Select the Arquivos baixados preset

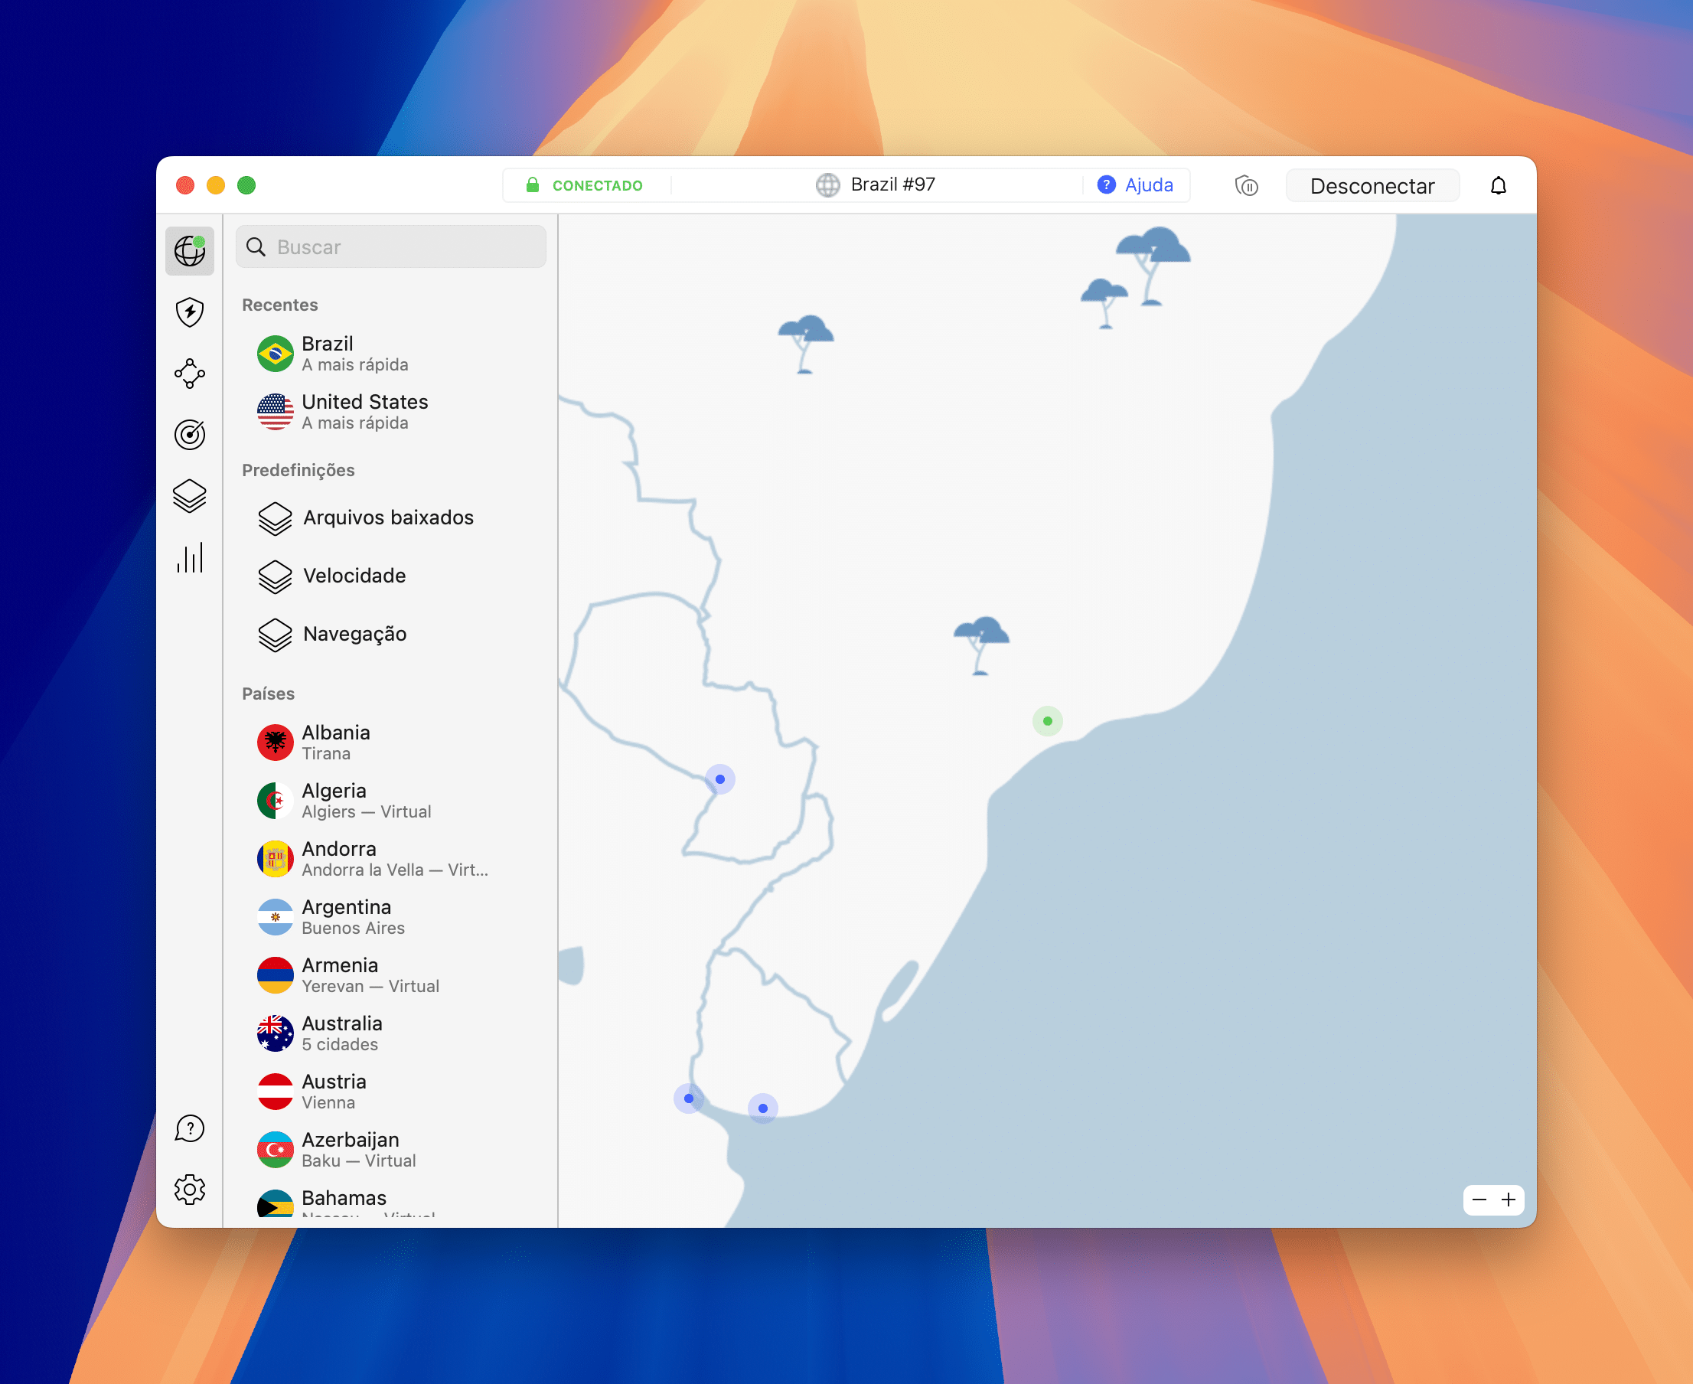(x=390, y=518)
